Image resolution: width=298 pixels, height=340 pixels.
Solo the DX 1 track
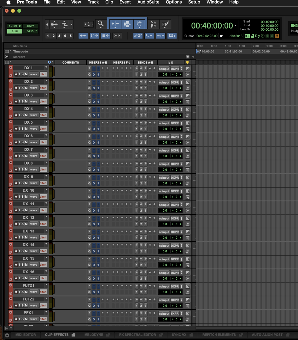coord(22,74)
